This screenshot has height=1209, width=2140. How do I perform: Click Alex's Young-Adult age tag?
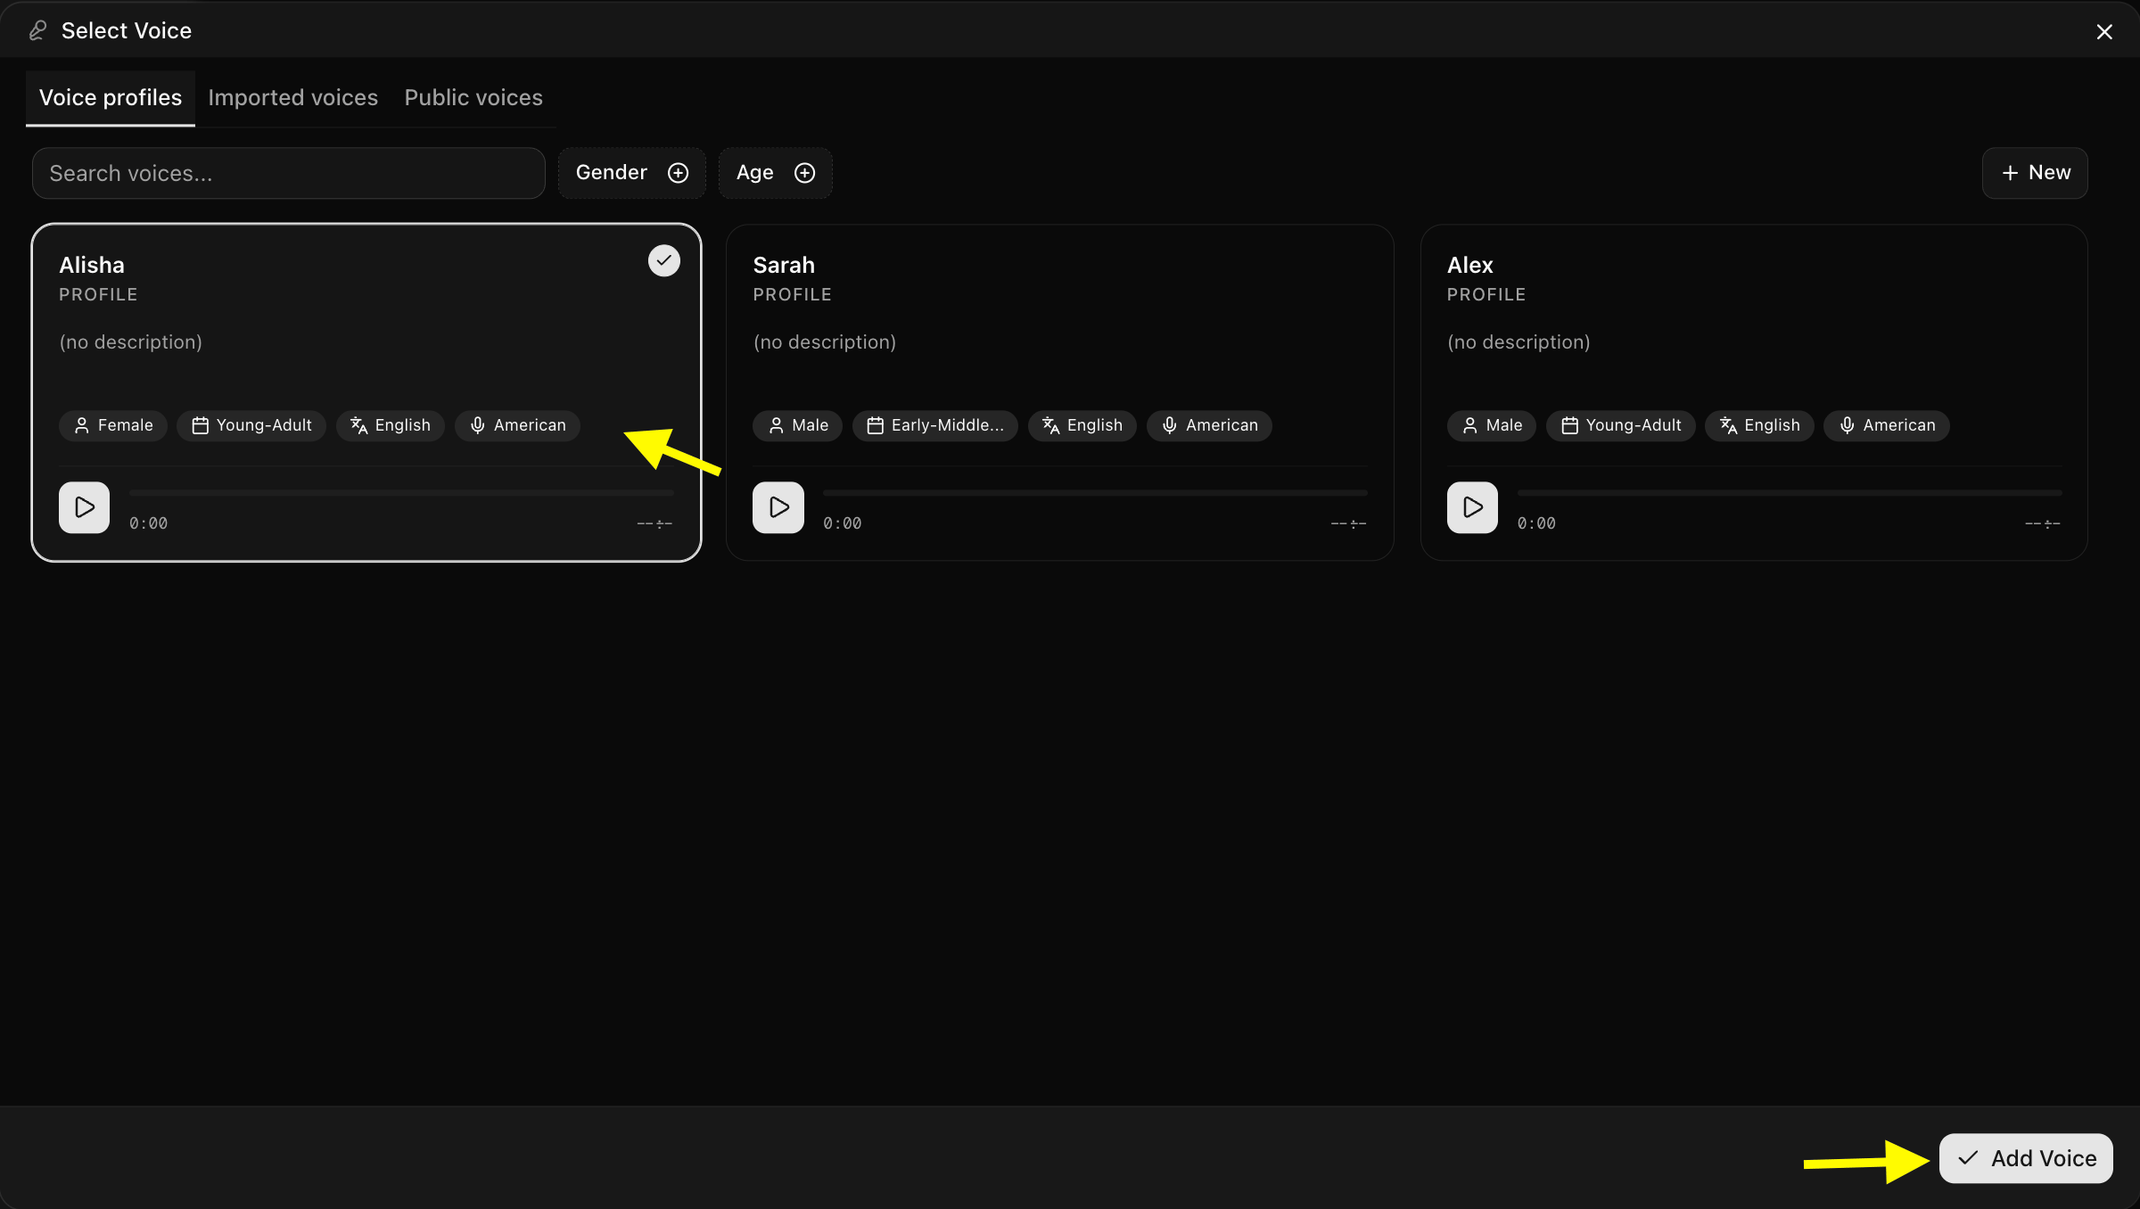click(x=1621, y=425)
